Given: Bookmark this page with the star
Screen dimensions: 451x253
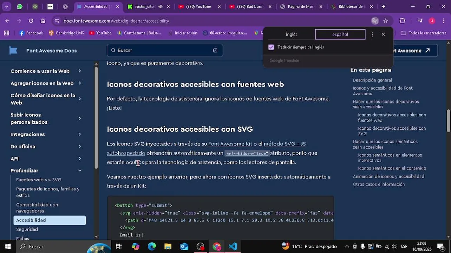Looking at the screenshot, I should pyautogui.click(x=386, y=21).
